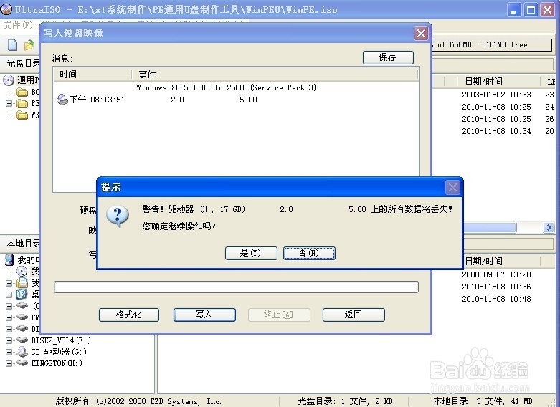Click the 日期/时间 column header in disc list
The height and width of the screenshot is (407, 560).
(498, 82)
